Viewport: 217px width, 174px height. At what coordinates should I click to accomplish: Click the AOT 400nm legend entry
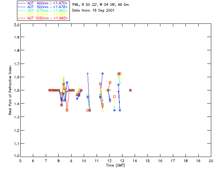[x=43, y=3]
